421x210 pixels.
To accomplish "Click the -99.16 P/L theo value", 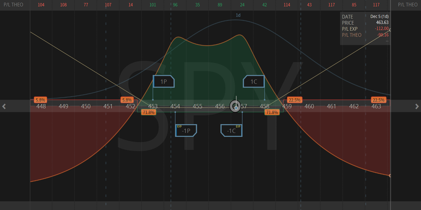I will (x=382, y=34).
